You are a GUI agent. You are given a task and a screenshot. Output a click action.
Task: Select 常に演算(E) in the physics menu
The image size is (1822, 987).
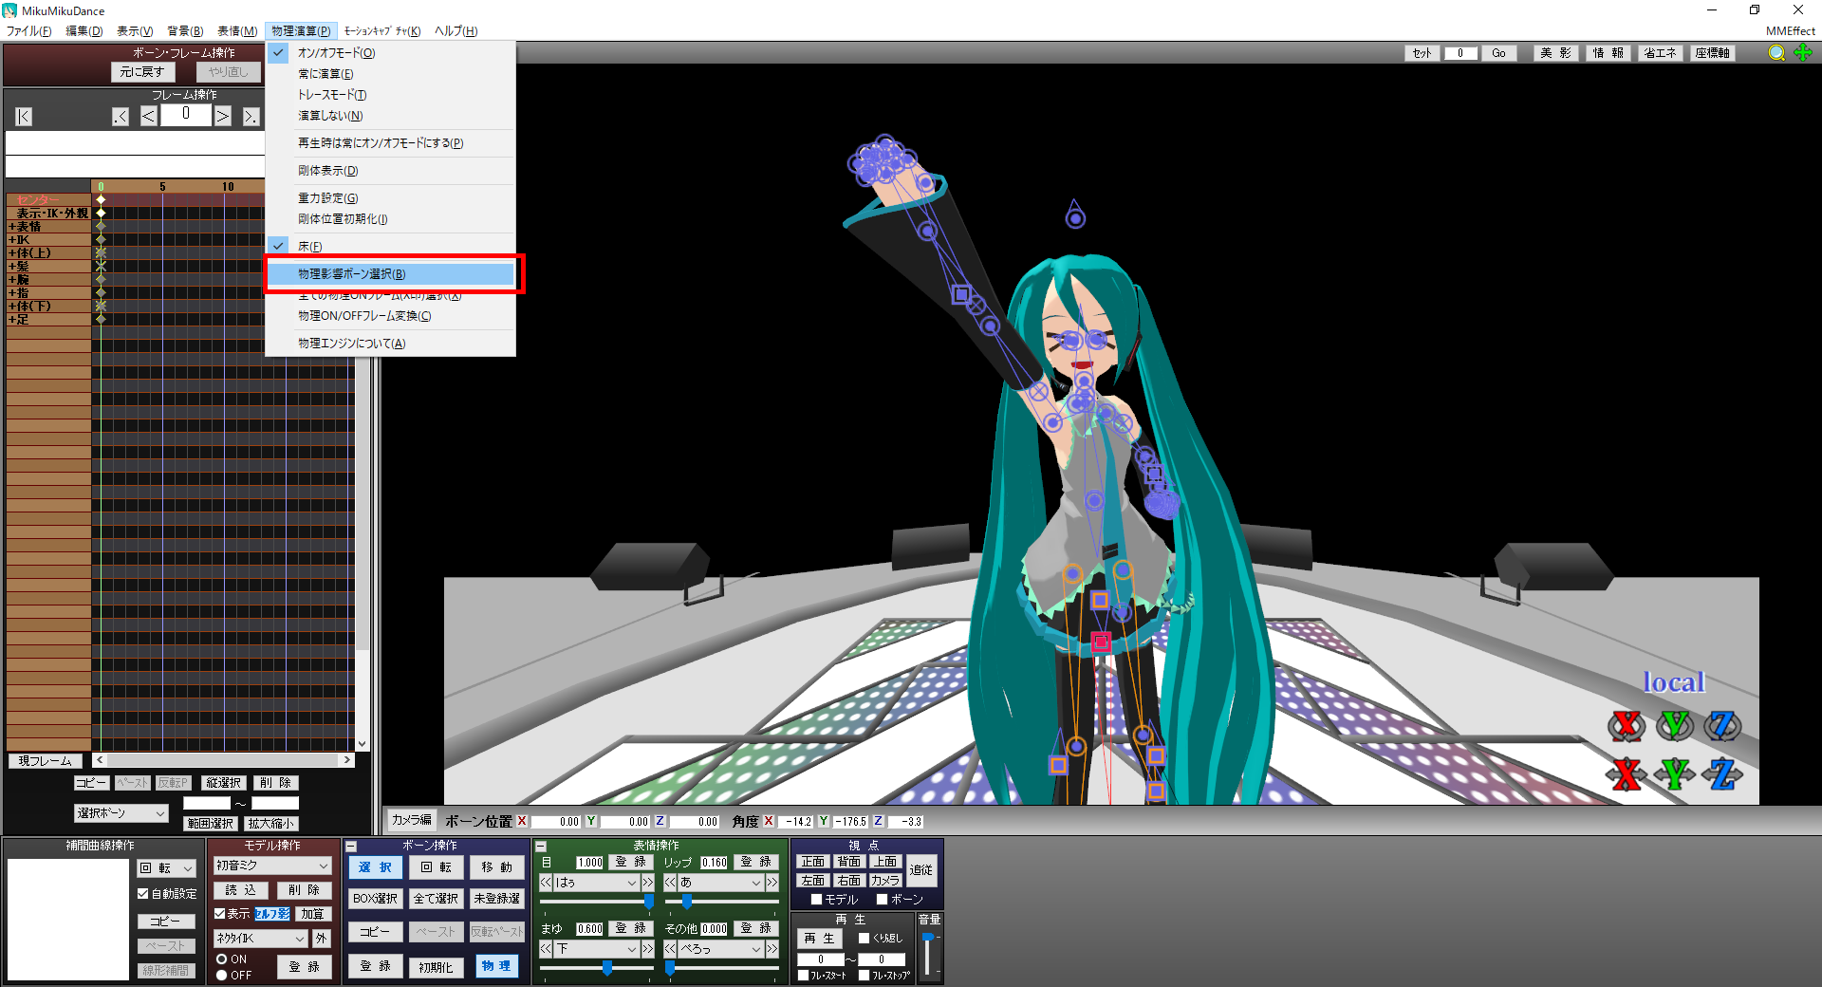click(x=325, y=74)
